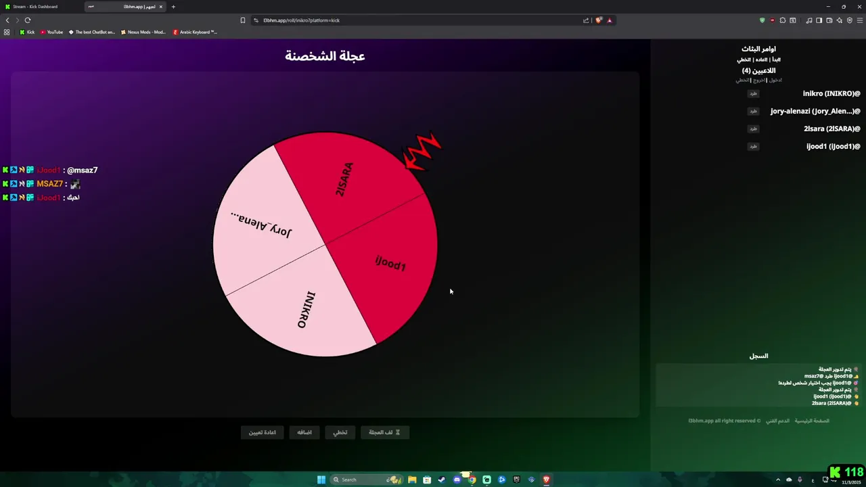The width and height of the screenshot is (866, 487).
Task: Open the YouTube bookmark
Action: tap(51, 32)
